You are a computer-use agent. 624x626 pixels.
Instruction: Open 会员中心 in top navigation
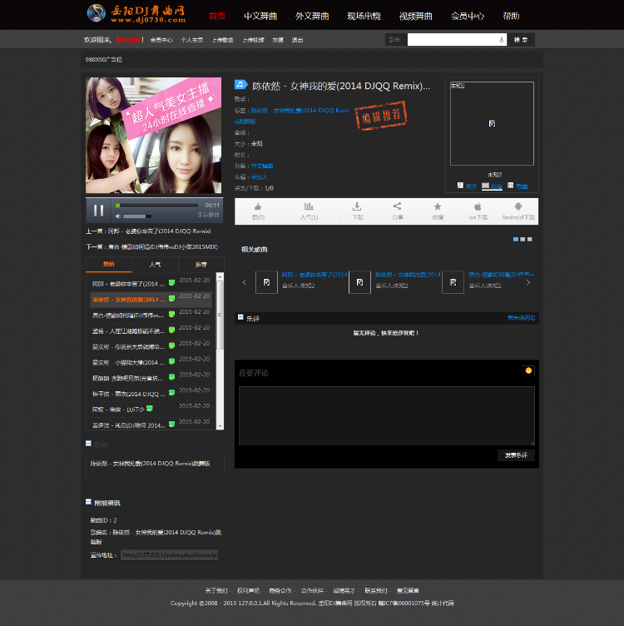468,16
